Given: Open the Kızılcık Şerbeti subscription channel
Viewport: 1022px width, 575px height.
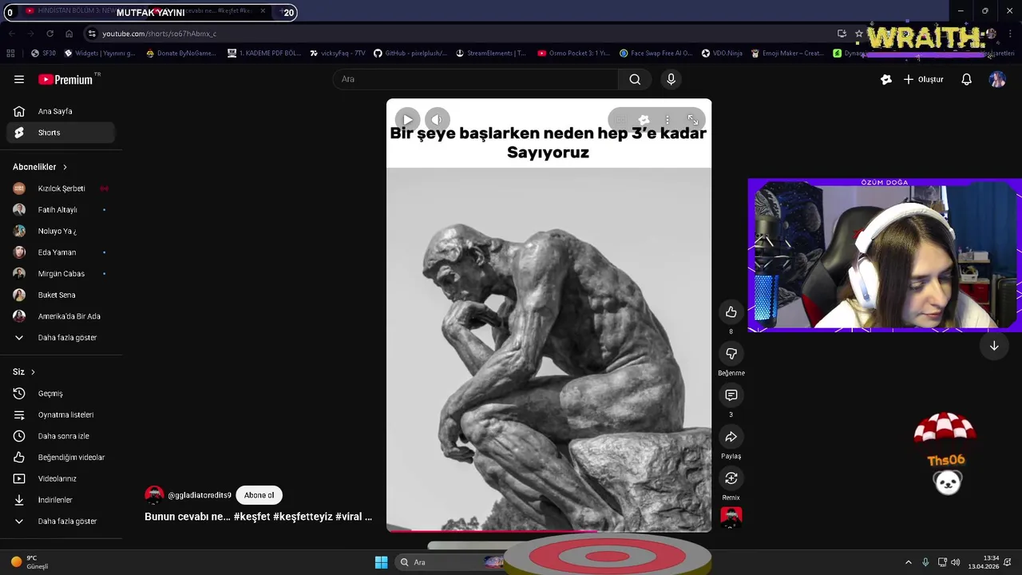Looking at the screenshot, I should [x=61, y=188].
